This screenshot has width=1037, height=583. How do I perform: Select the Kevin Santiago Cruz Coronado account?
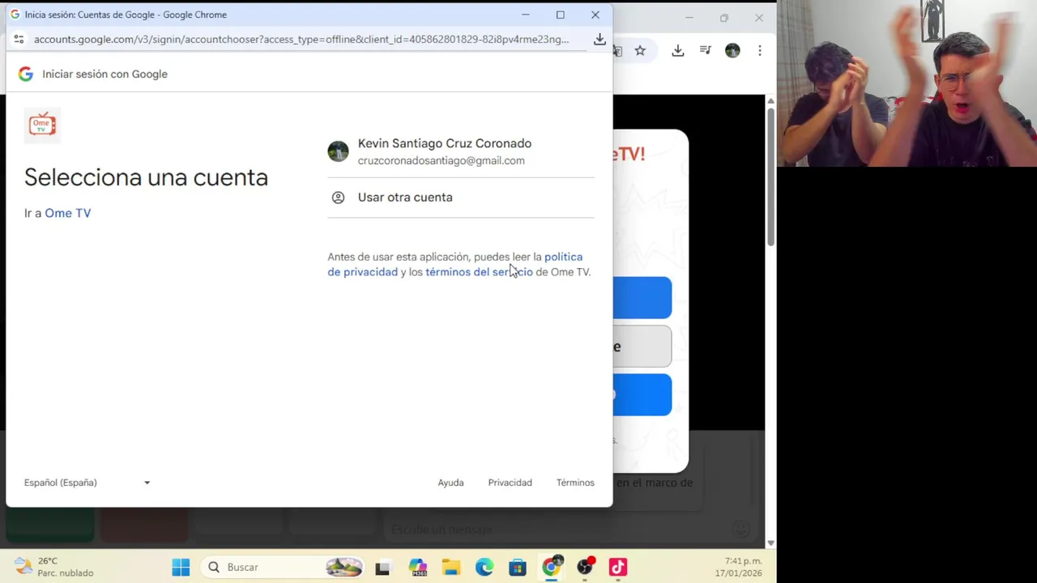[x=460, y=151]
